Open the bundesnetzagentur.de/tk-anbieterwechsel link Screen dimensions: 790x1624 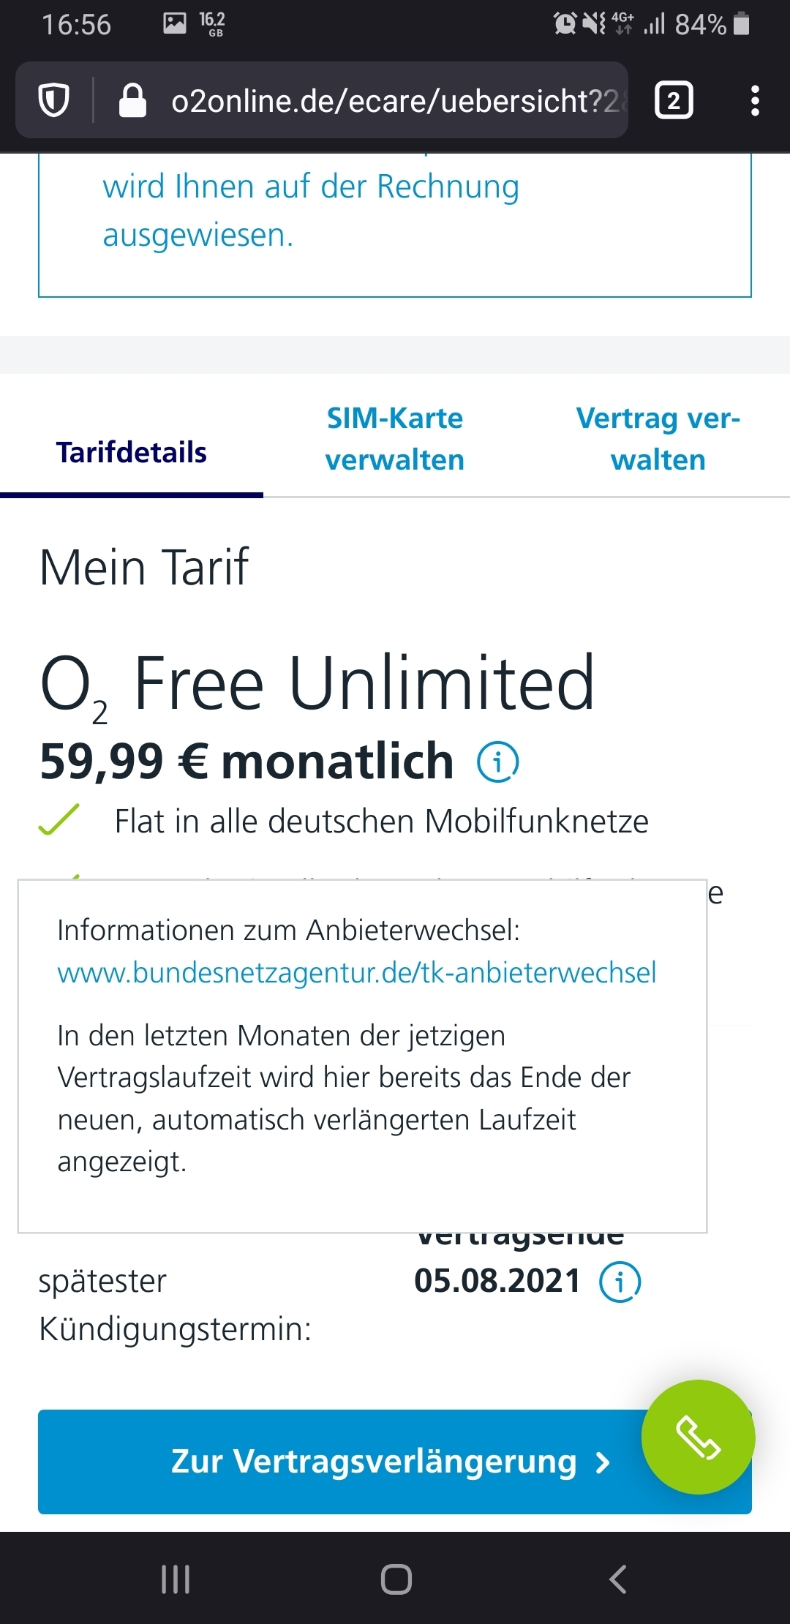[x=357, y=973]
